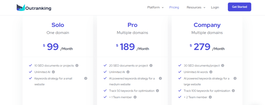Select the Solo plan heading
Viewport: 265px width, 105px height.
[x=58, y=25]
